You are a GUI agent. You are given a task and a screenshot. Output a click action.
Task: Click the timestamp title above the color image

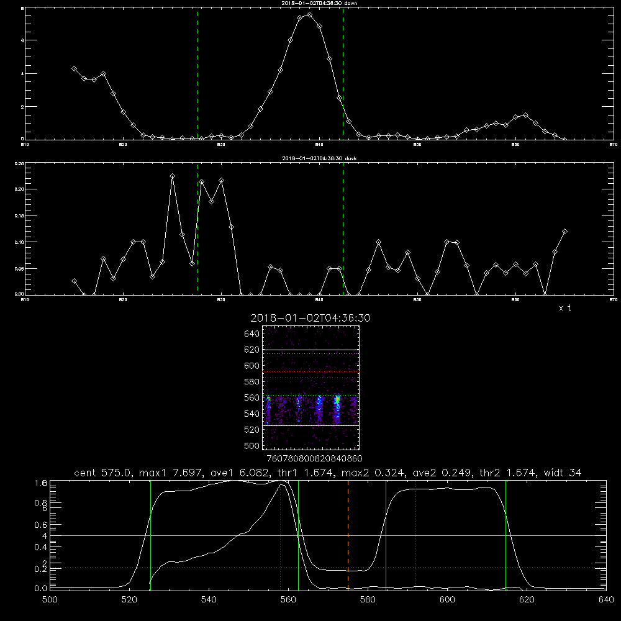click(310, 318)
